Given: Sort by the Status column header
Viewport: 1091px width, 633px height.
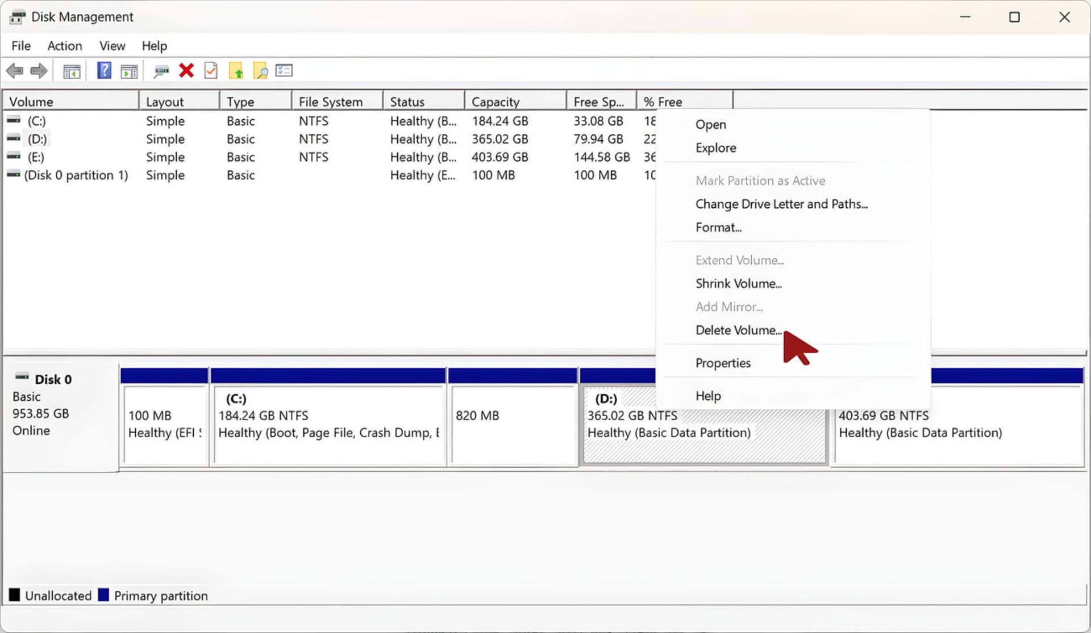Looking at the screenshot, I should point(424,102).
